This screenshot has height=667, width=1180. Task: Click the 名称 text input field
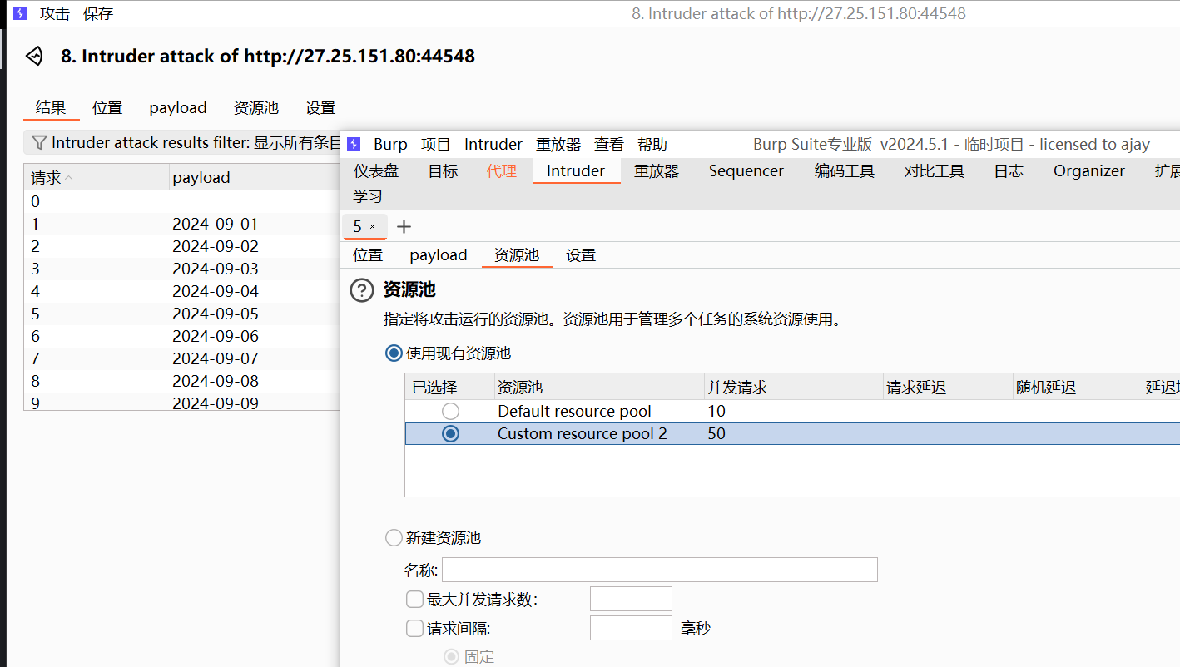click(x=659, y=570)
